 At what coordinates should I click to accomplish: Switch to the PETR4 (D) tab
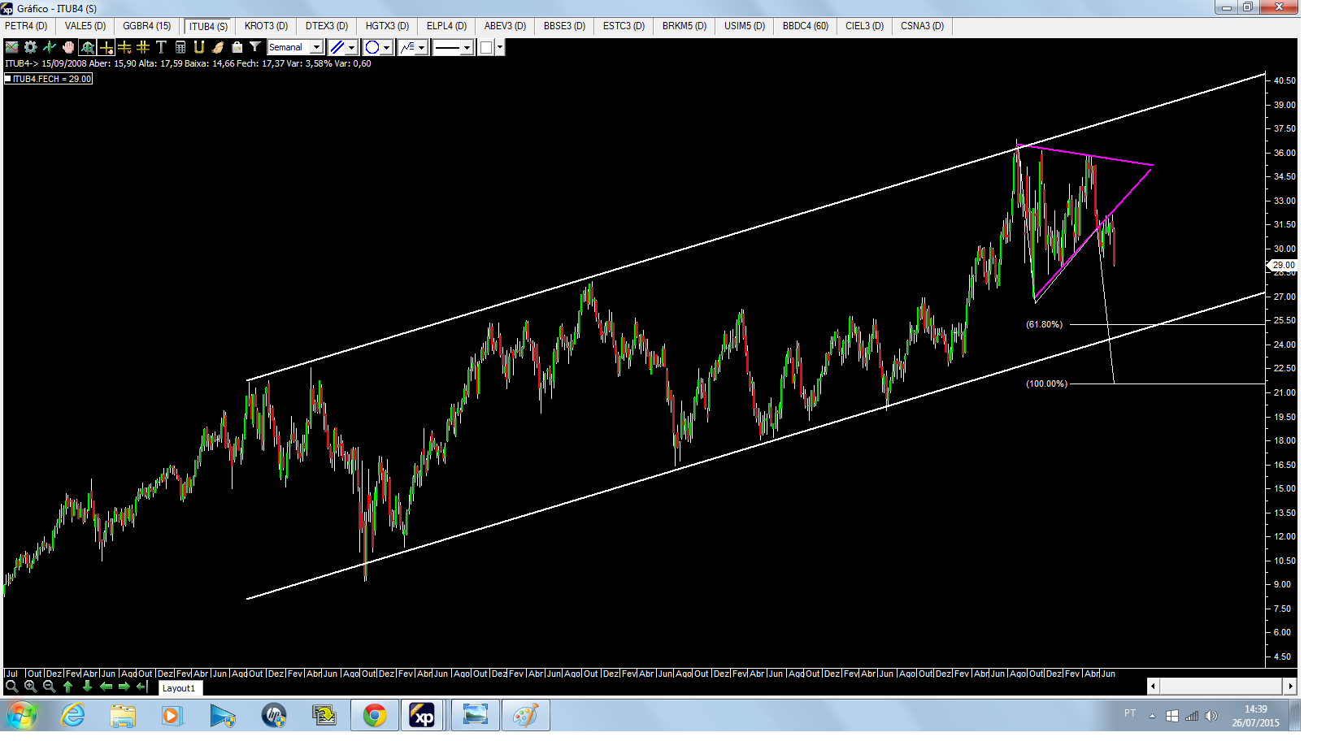tap(26, 26)
